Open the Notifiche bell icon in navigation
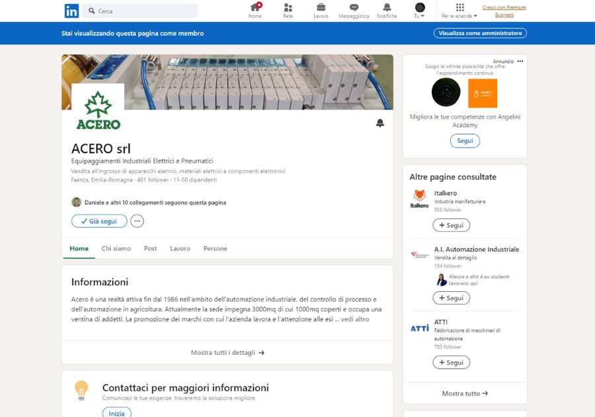595x417 pixels. click(387, 7)
